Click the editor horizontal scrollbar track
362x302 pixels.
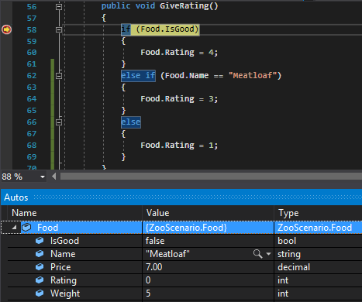(211, 177)
